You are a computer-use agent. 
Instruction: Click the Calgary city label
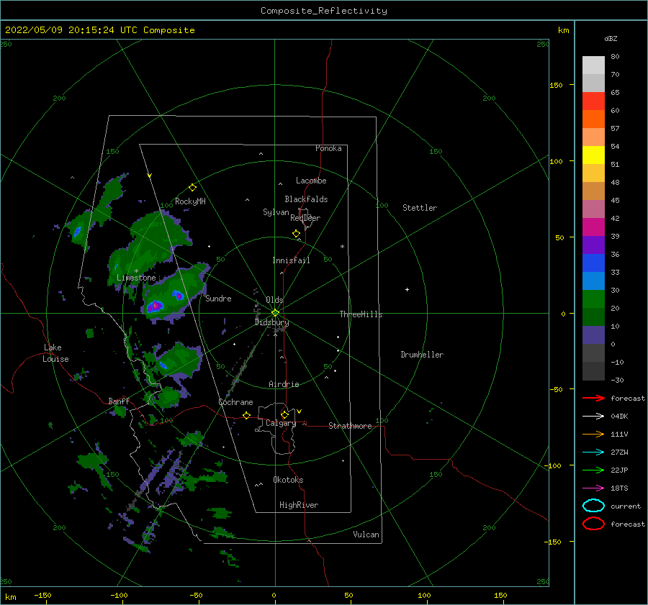[281, 423]
